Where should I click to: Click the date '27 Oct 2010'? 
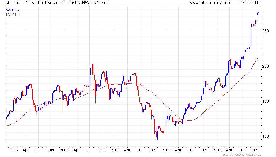[249, 3]
